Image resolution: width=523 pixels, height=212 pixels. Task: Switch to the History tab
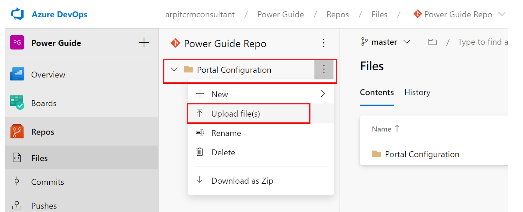(417, 92)
